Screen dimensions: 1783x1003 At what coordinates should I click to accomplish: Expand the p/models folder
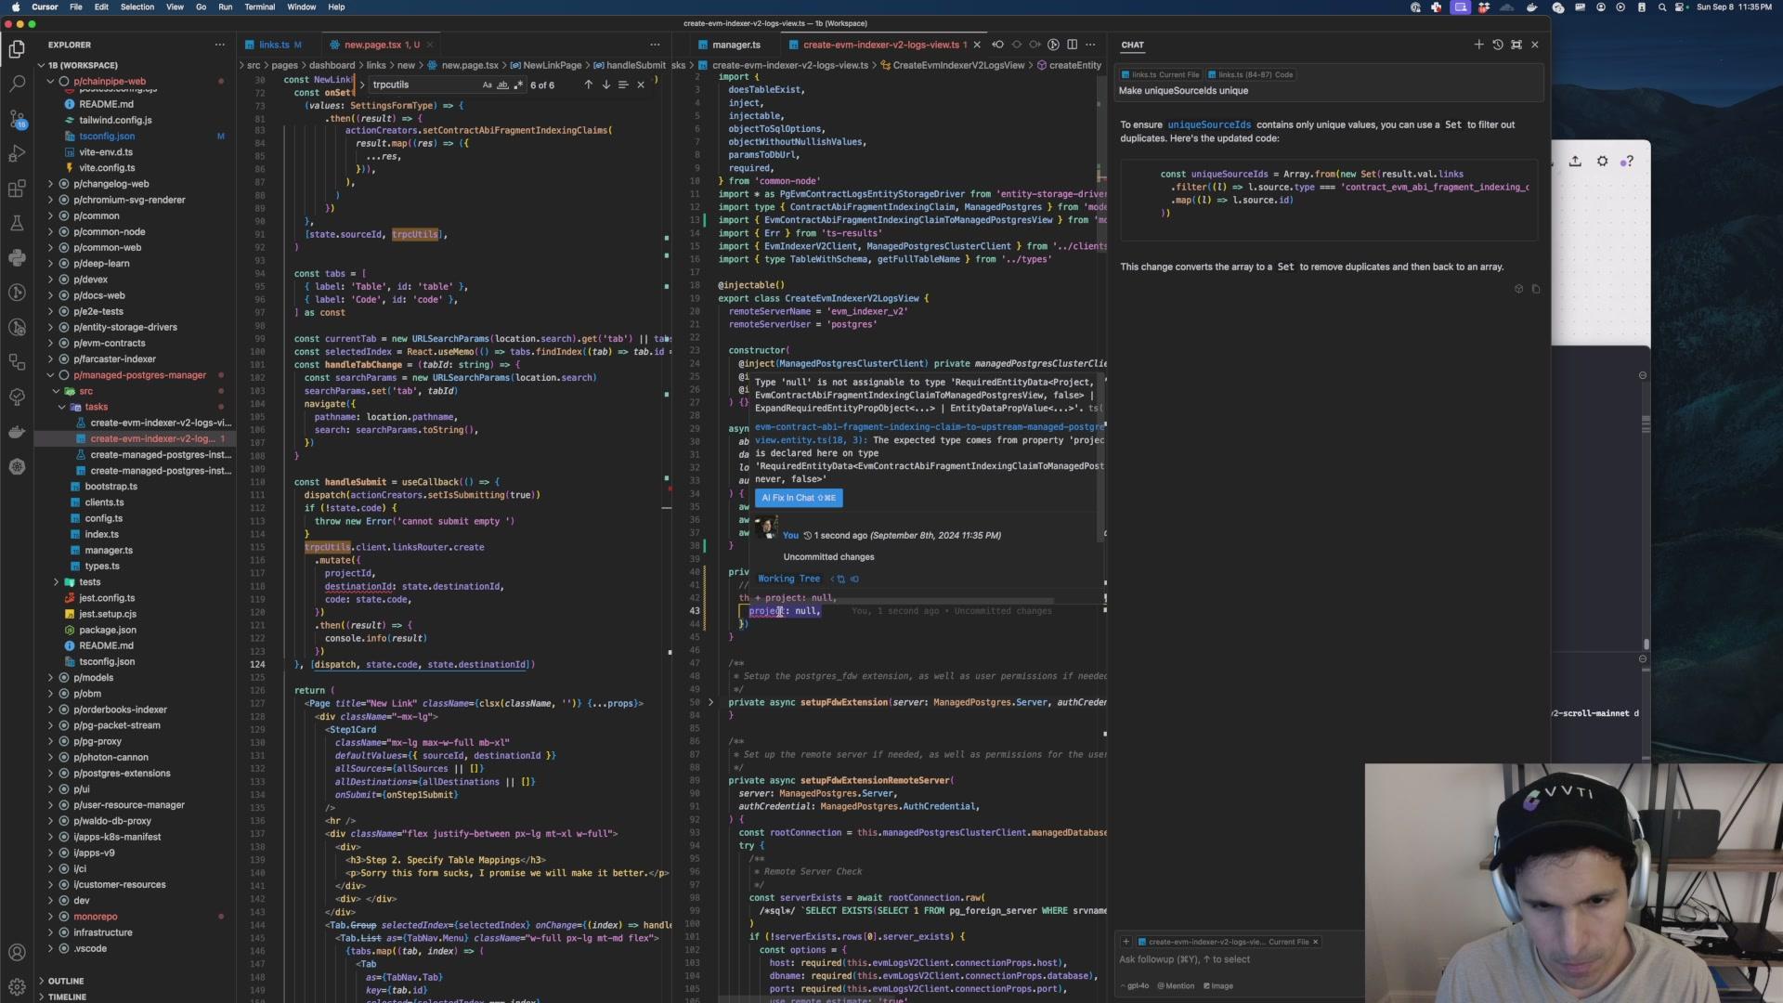click(x=93, y=677)
